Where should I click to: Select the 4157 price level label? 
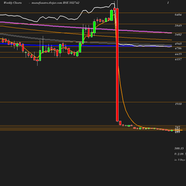pyautogui.click(x=178, y=59)
